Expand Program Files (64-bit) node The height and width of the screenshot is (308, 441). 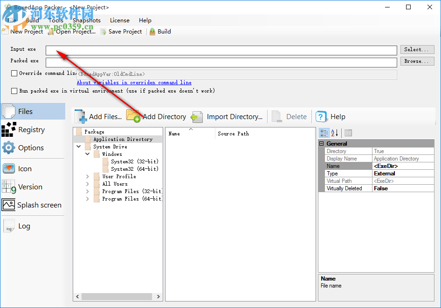point(88,199)
